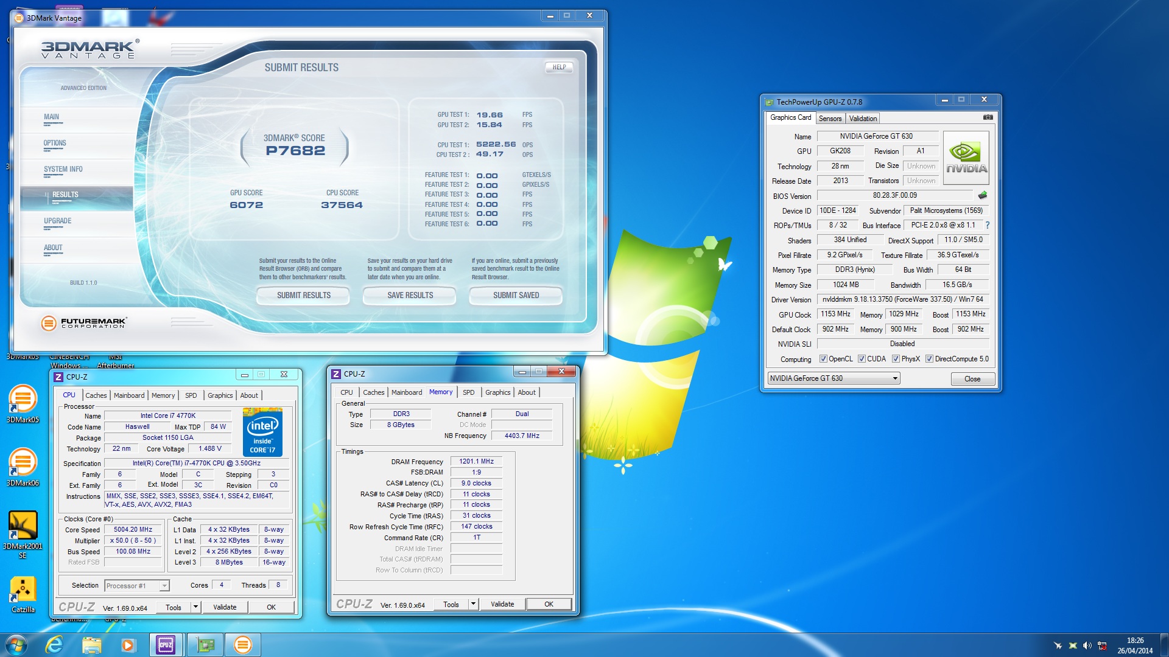Switch to Sensors tab in GPU-Z
This screenshot has height=657, width=1169.
(x=830, y=119)
